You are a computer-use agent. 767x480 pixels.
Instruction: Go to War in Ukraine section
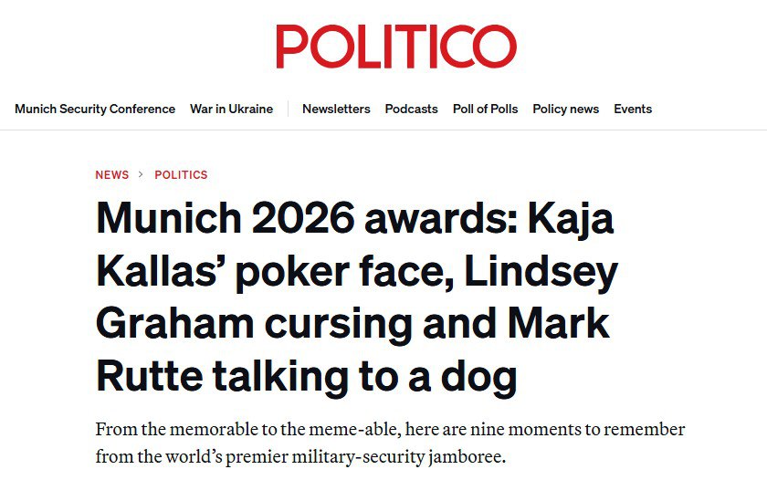click(x=231, y=109)
